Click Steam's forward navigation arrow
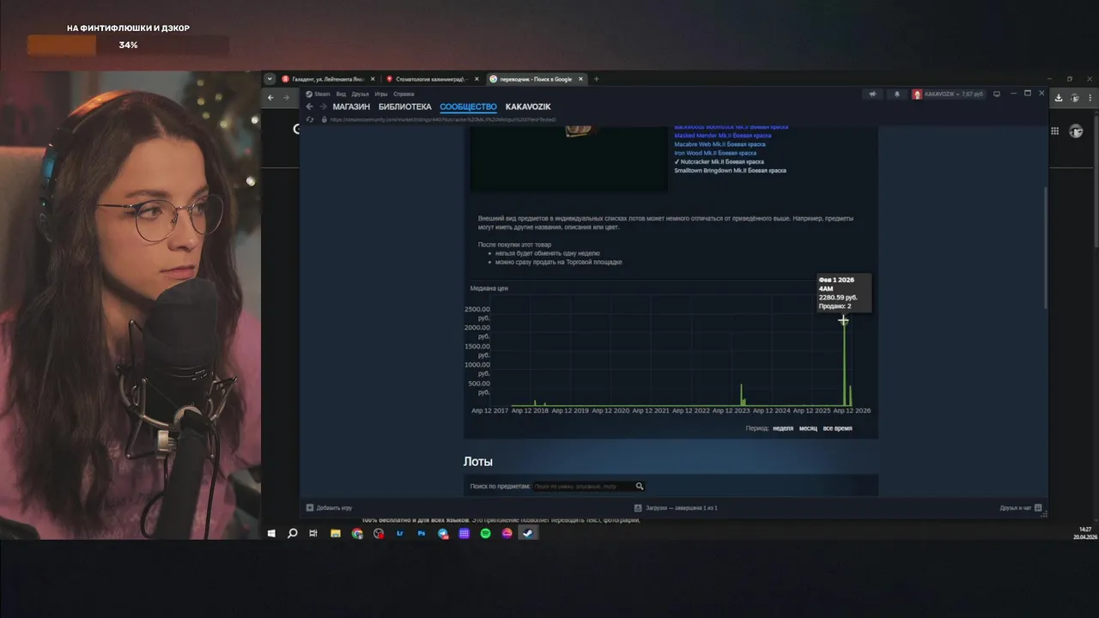This screenshot has height=618, width=1099. (323, 106)
